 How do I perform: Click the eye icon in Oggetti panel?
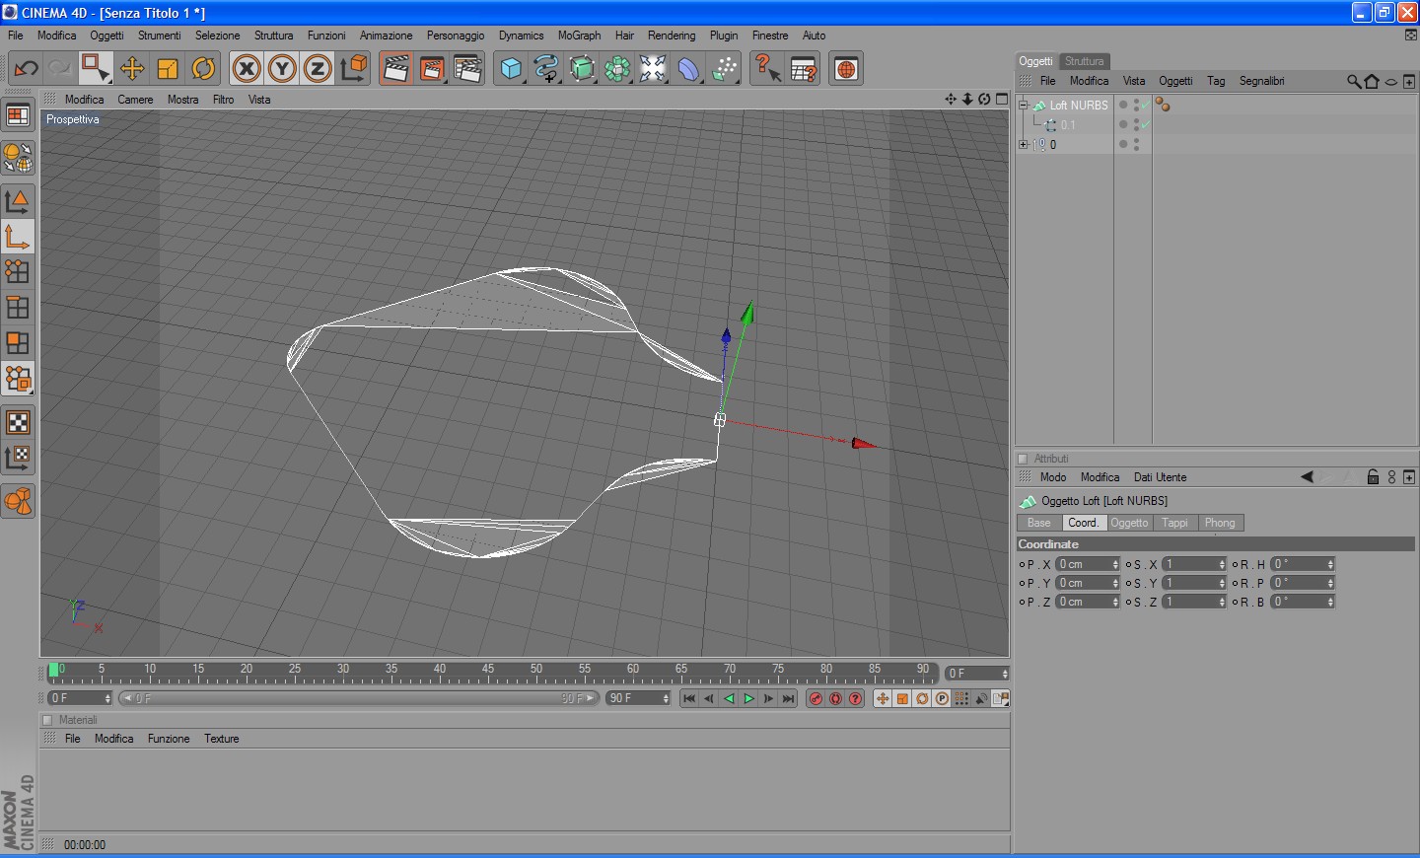click(x=1390, y=82)
